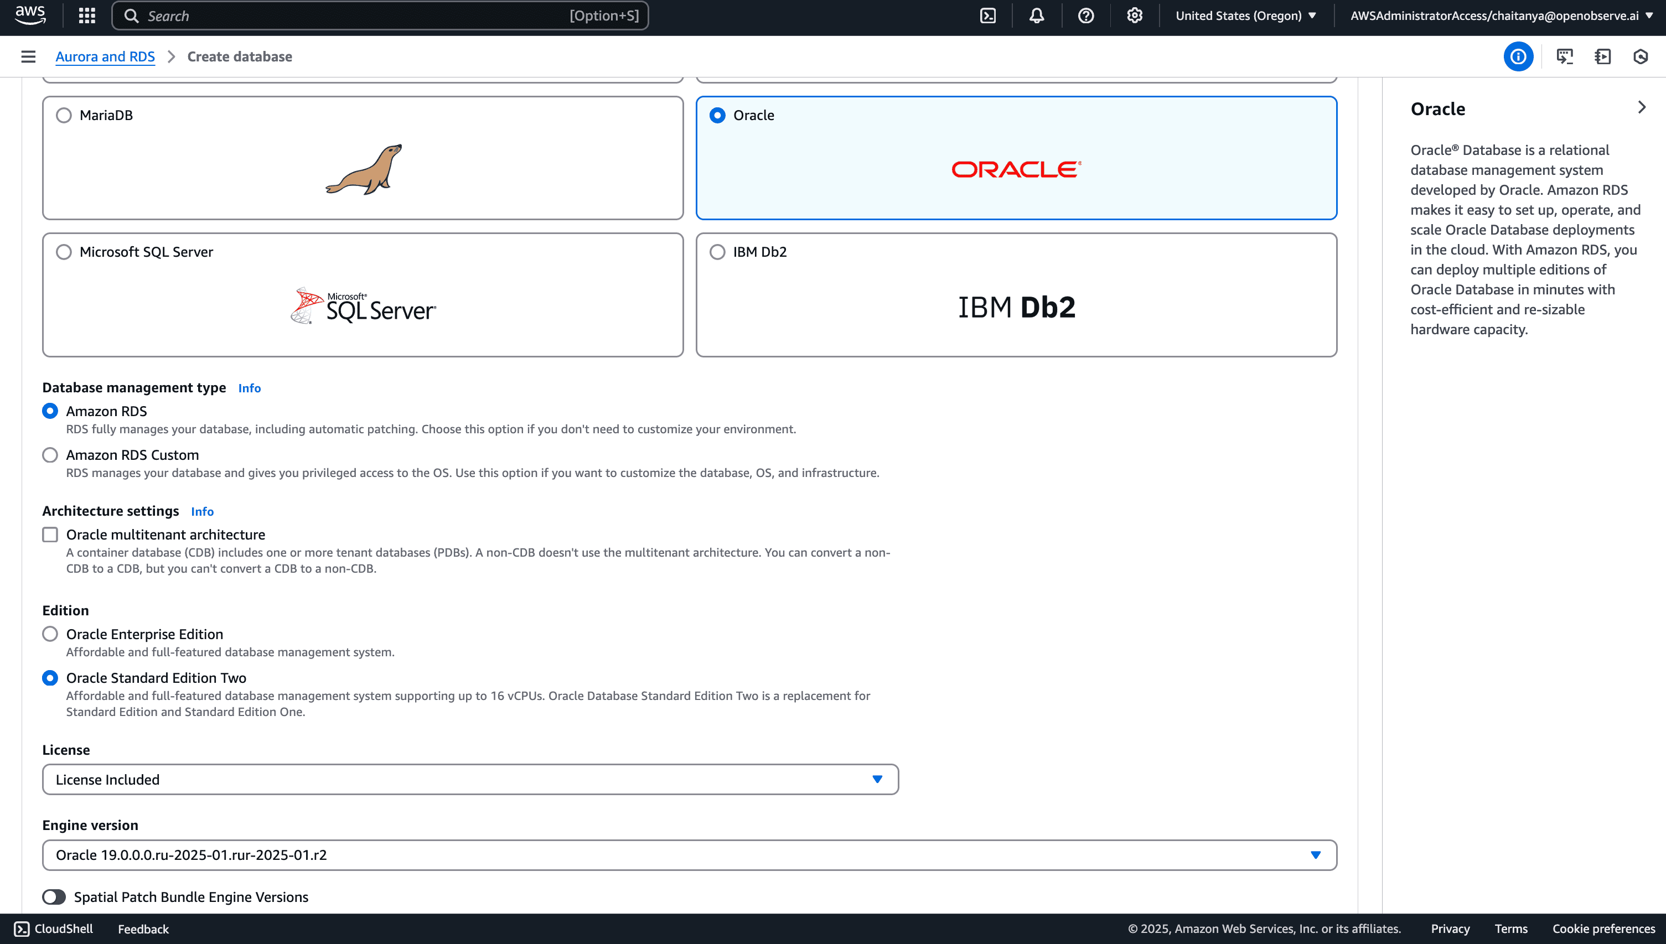Click the AWS home logo
Image resolution: width=1666 pixels, height=944 pixels.
[30, 15]
